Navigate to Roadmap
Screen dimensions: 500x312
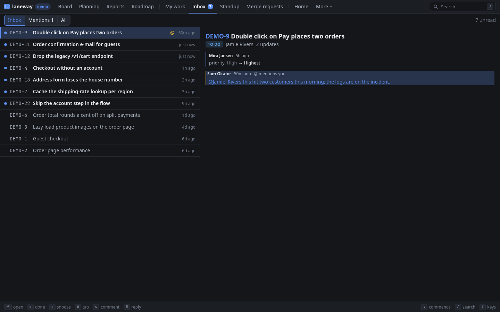pos(143,7)
